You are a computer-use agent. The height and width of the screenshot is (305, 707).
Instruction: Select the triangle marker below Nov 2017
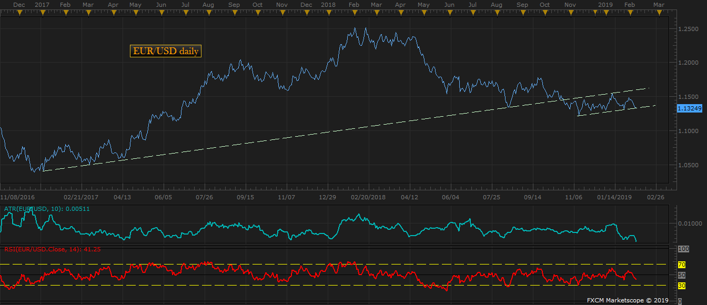pos(282,13)
